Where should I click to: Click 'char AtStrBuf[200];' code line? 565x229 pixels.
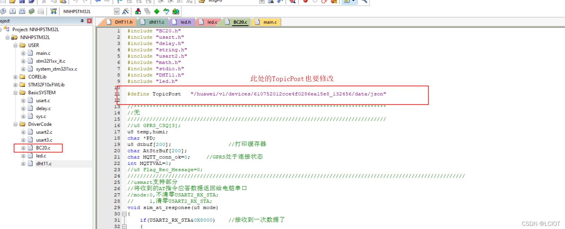(x=157, y=151)
